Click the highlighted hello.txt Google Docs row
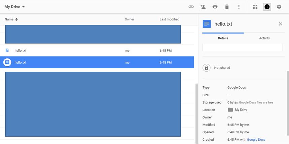289x144 pixels. tap(97, 62)
